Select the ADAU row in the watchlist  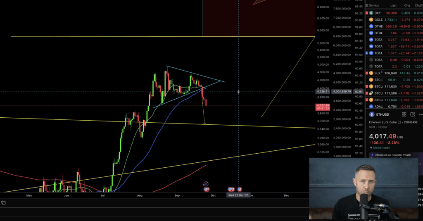coord(394,107)
